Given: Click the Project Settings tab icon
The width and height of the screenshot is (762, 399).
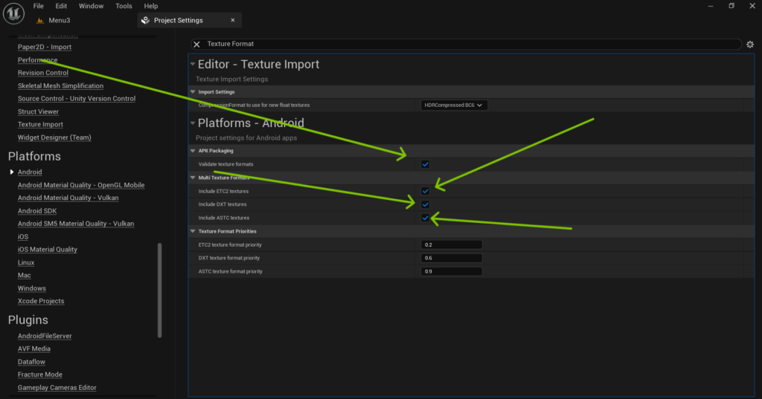Looking at the screenshot, I should pos(145,20).
